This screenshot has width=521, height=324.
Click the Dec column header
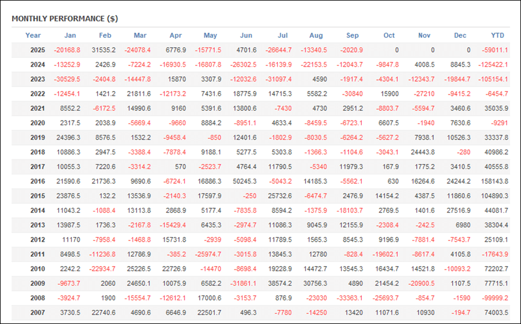[460, 35]
